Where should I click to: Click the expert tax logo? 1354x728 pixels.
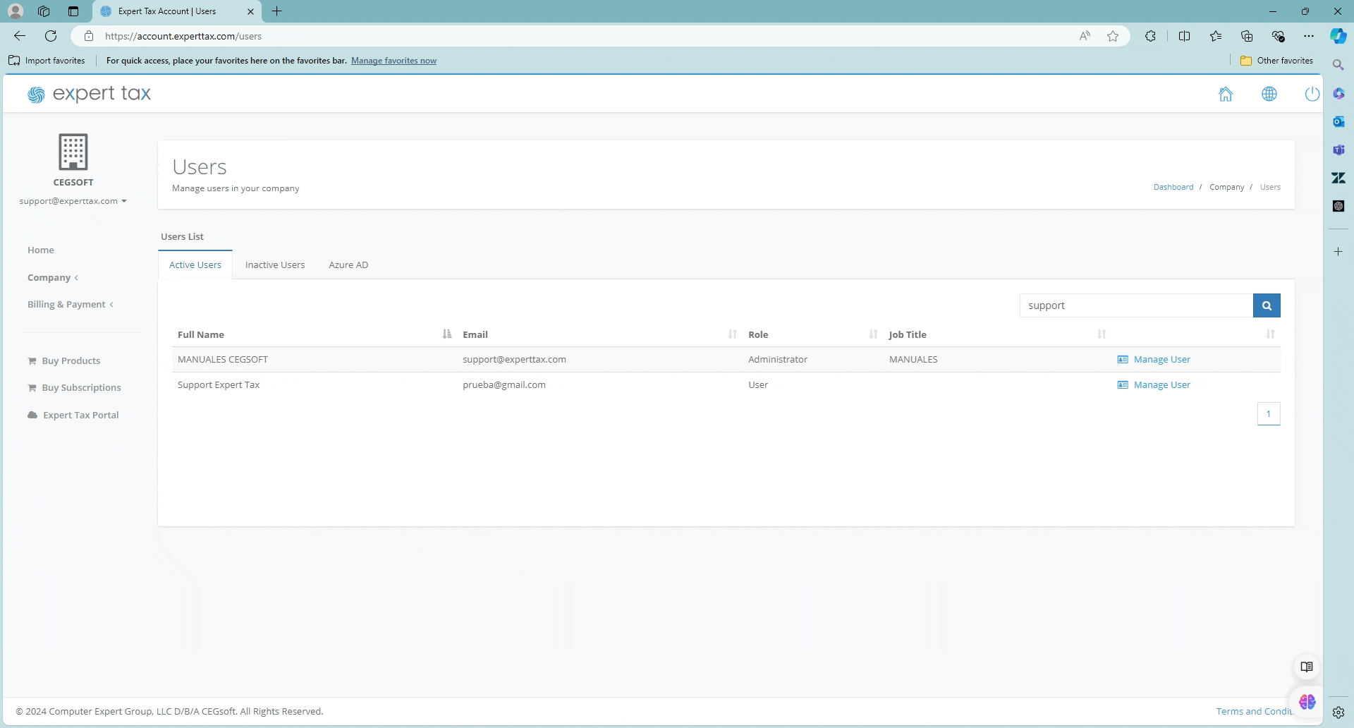click(x=90, y=94)
